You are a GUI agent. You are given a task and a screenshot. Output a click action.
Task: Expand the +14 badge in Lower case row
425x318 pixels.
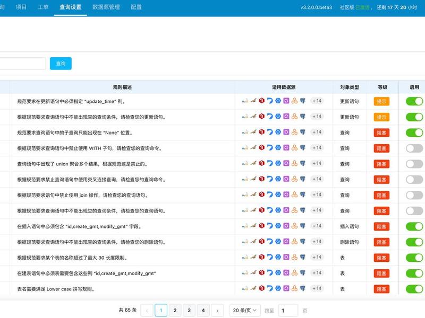click(317, 288)
